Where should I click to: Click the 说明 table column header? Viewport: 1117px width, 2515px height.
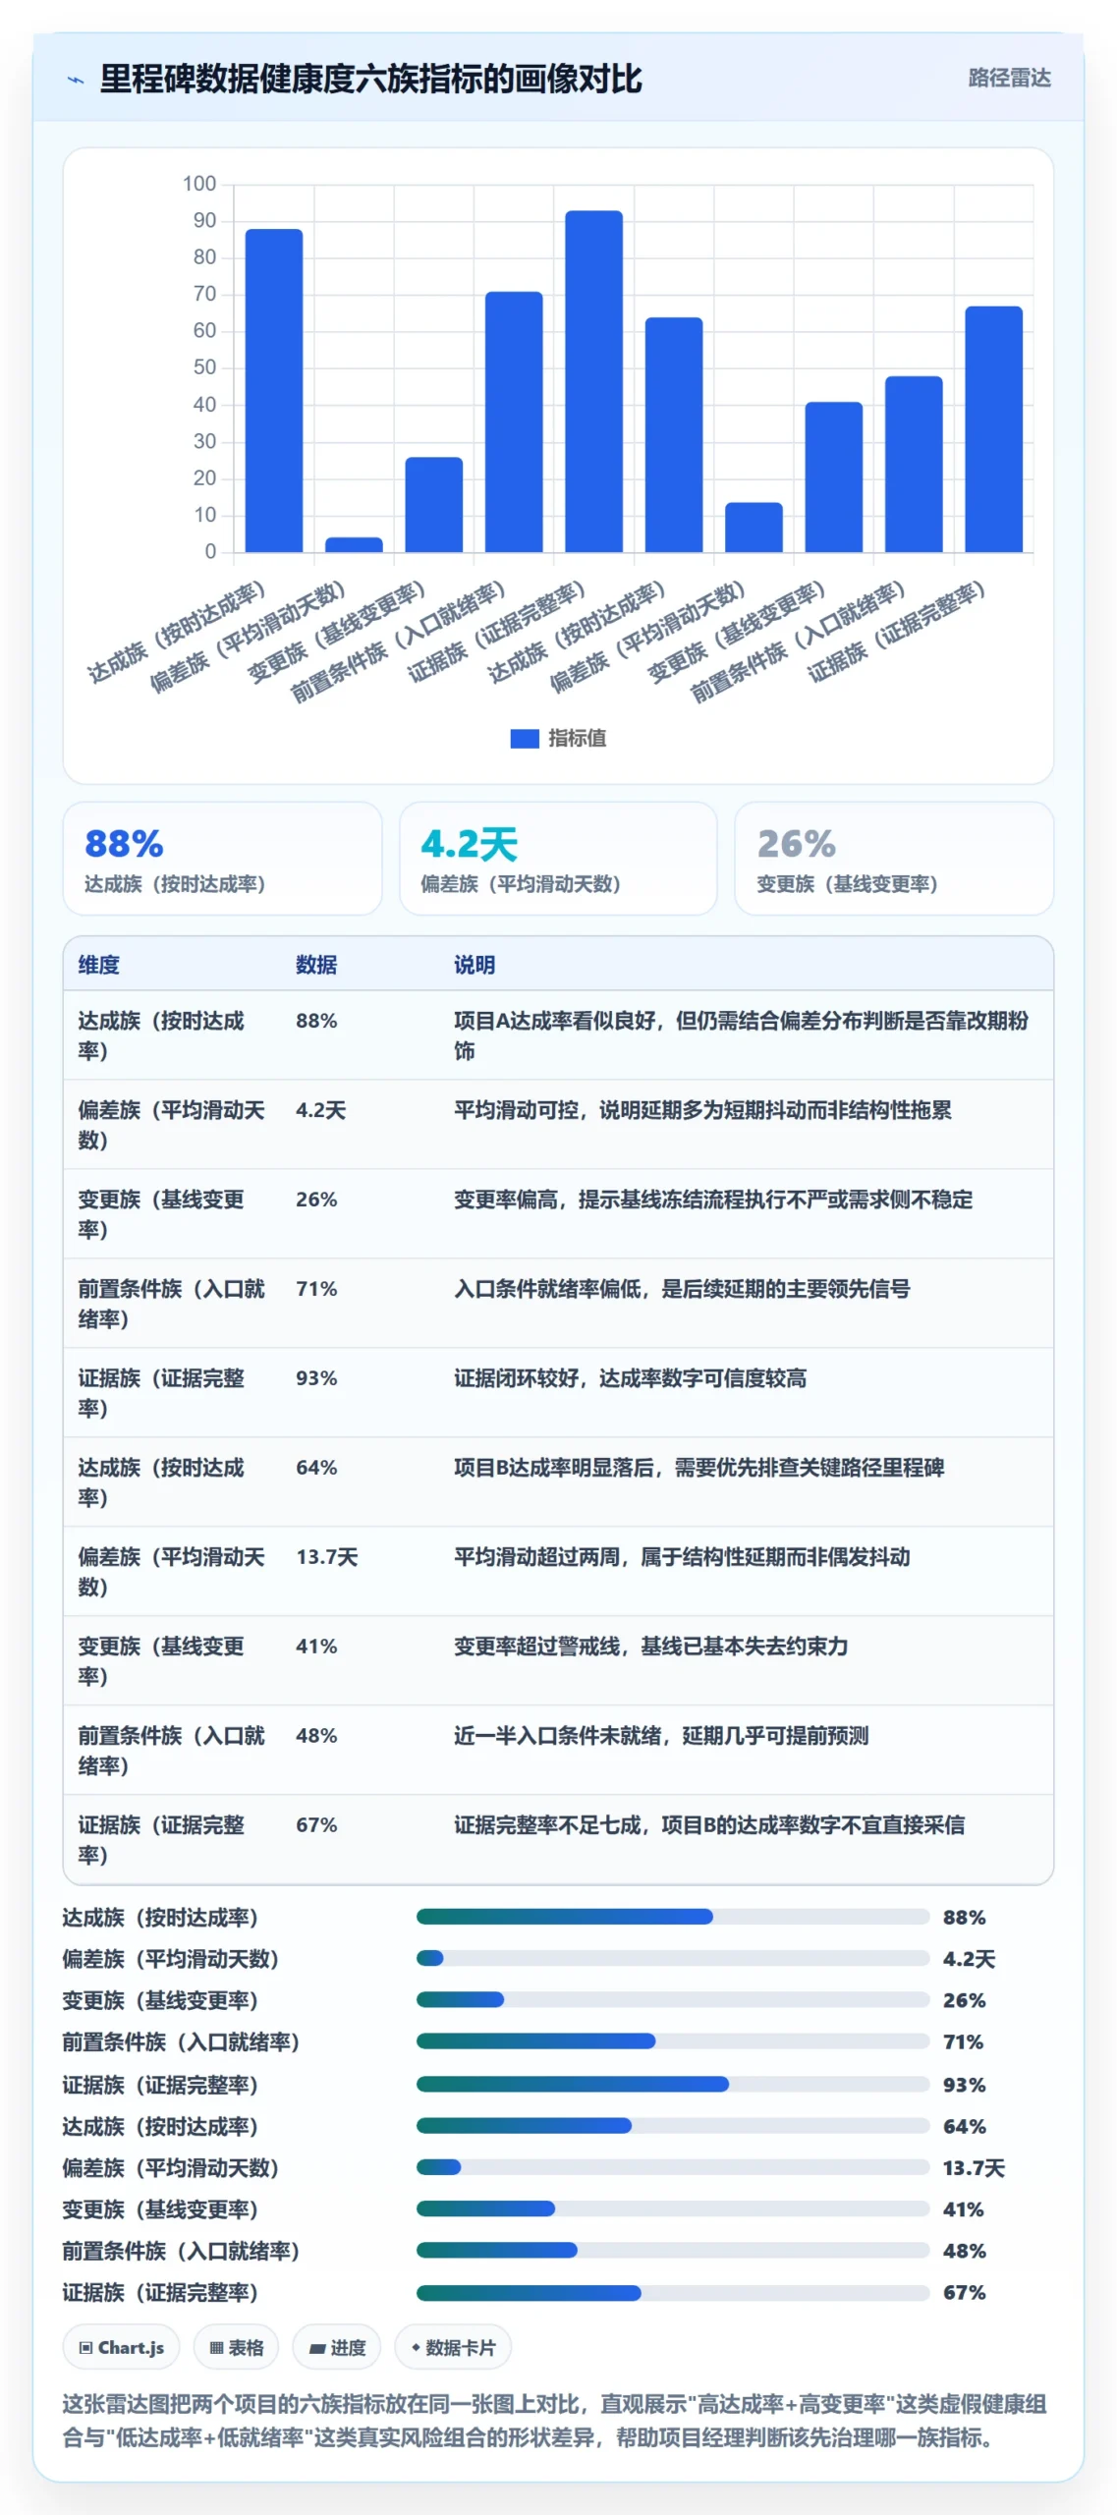click(x=475, y=965)
